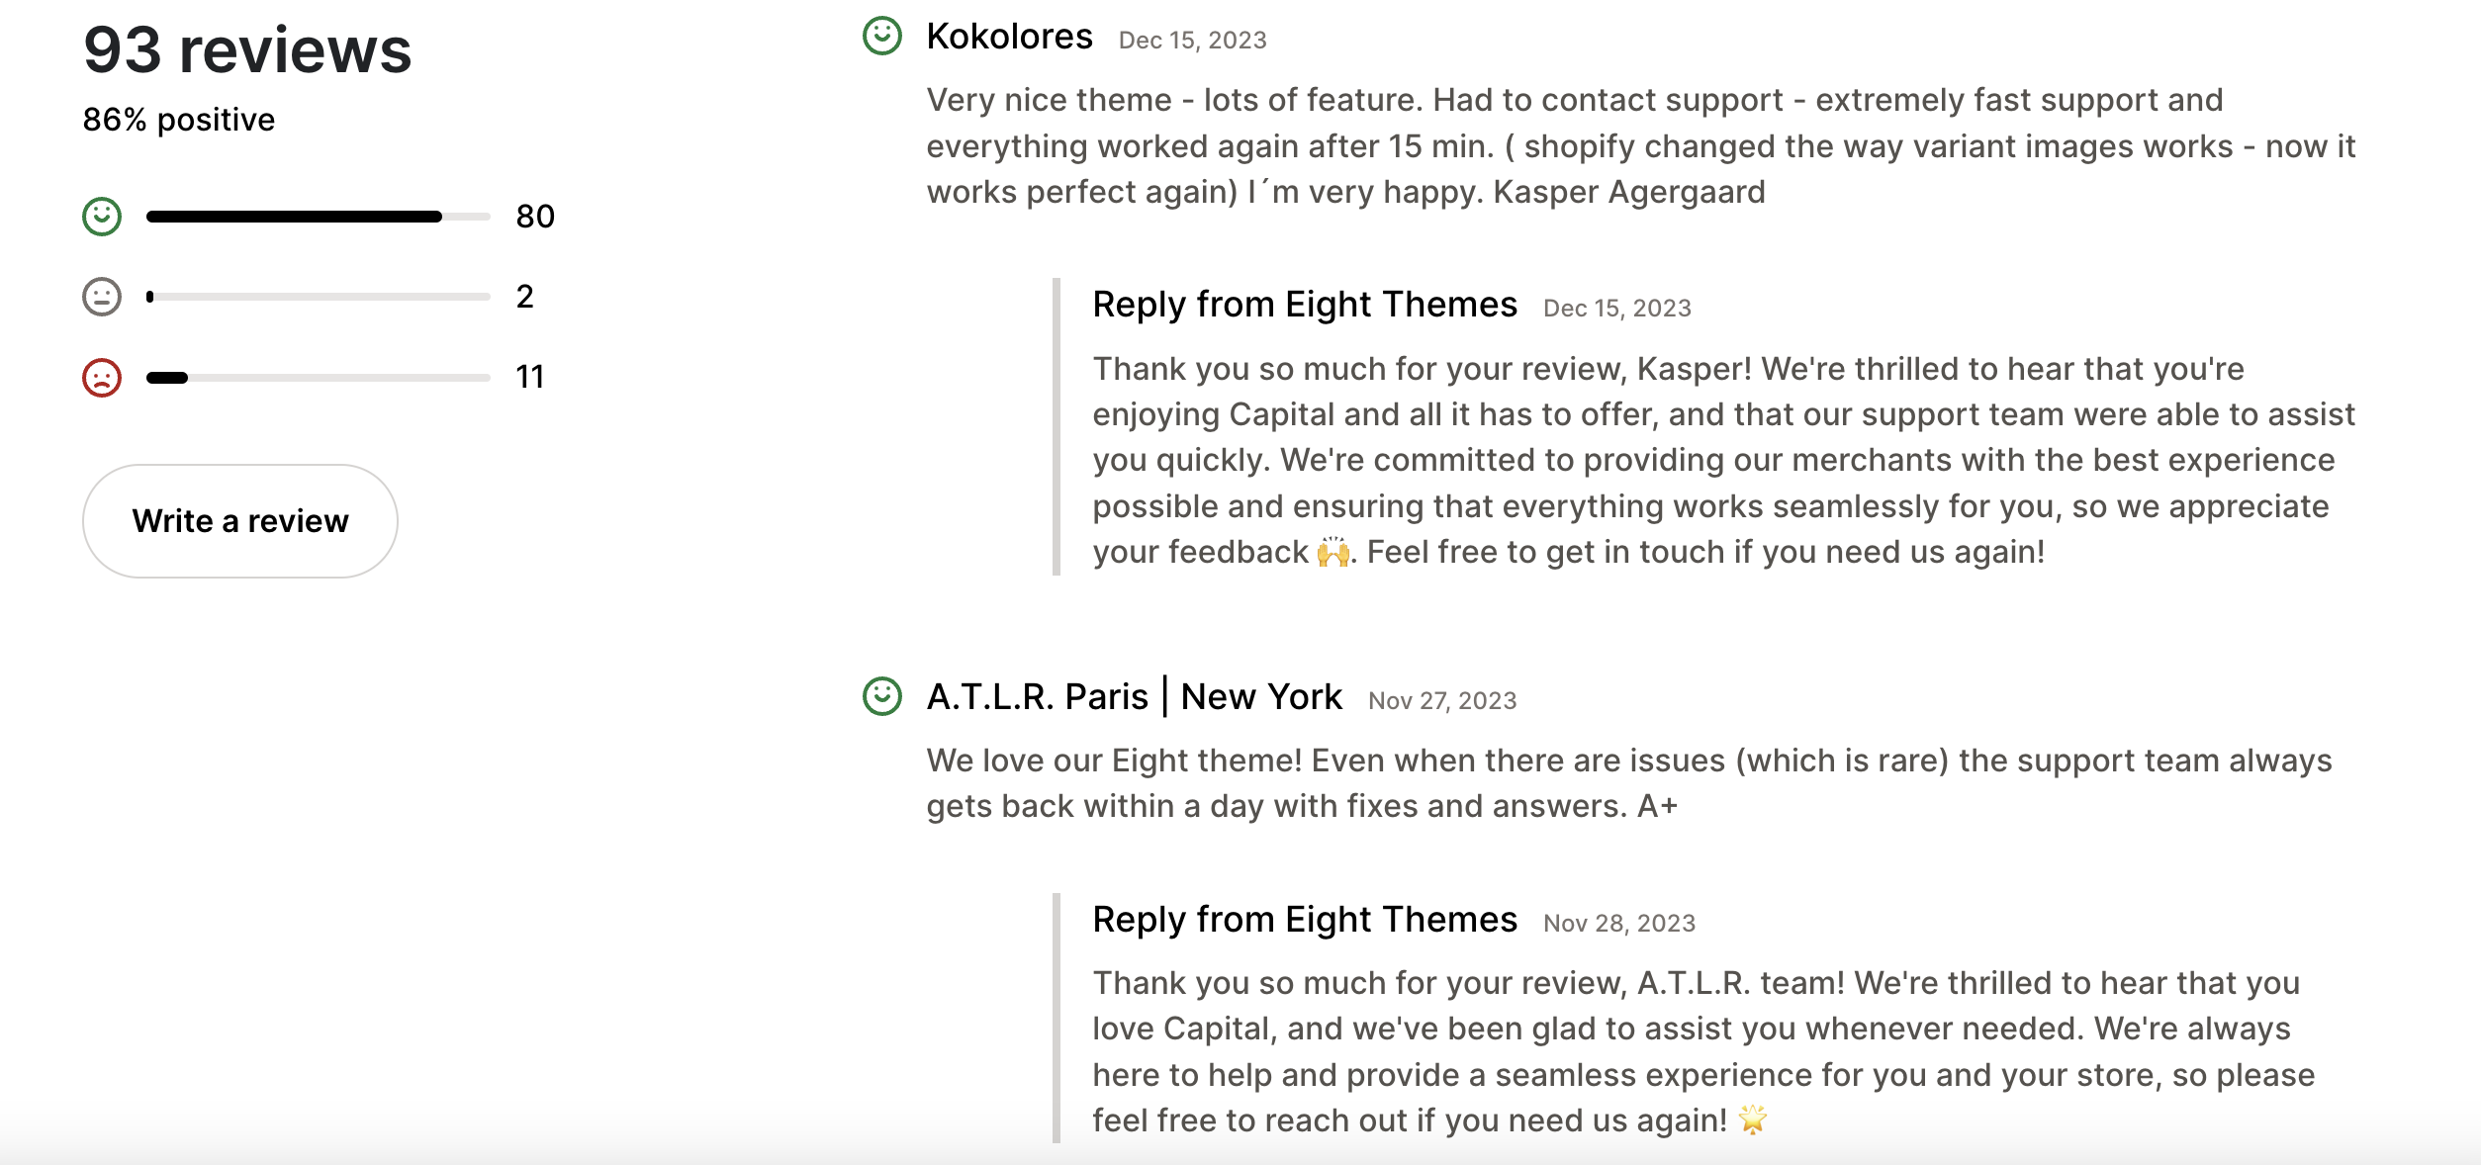
Task: Open the A.T.L.R. Paris | New York reviewer profile
Action: (x=1132, y=696)
